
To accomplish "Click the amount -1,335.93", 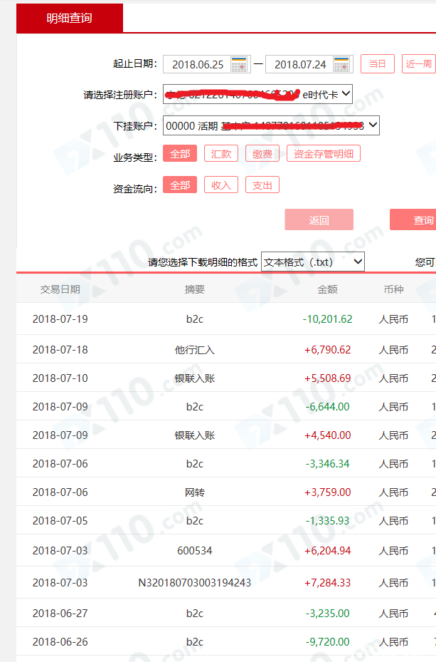I will [x=327, y=521].
